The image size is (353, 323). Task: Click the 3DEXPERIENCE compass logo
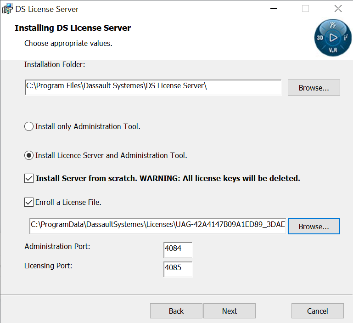[x=333, y=37]
